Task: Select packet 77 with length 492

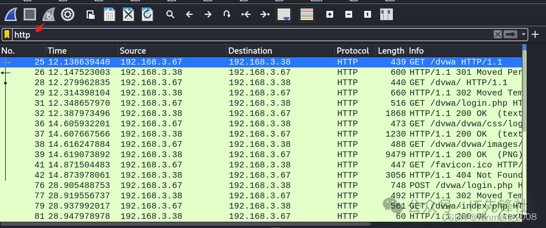Action: click(261, 196)
